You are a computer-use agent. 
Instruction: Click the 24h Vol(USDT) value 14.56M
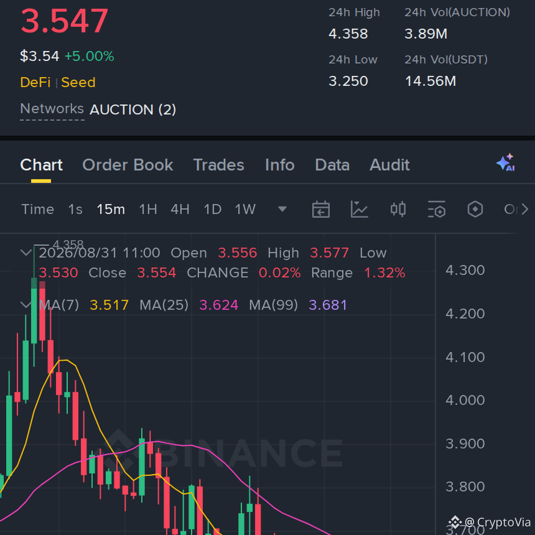430,81
